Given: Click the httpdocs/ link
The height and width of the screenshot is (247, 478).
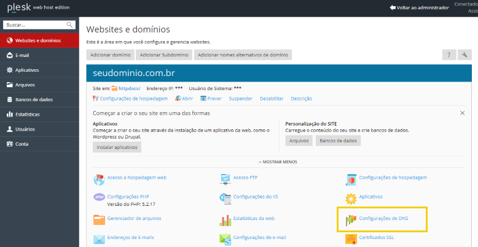Looking at the screenshot, I should (130, 88).
